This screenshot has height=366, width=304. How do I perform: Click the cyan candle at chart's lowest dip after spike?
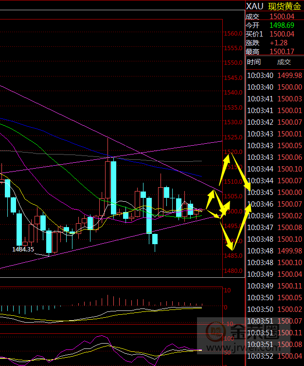click(155, 239)
